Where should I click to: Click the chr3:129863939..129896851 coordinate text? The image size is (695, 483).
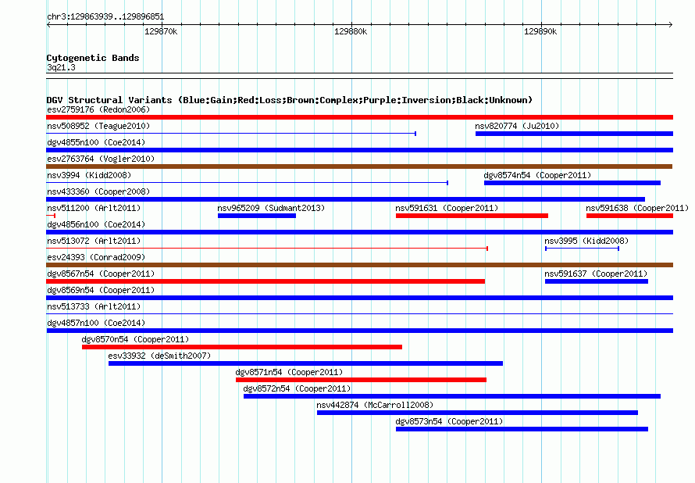105,17
